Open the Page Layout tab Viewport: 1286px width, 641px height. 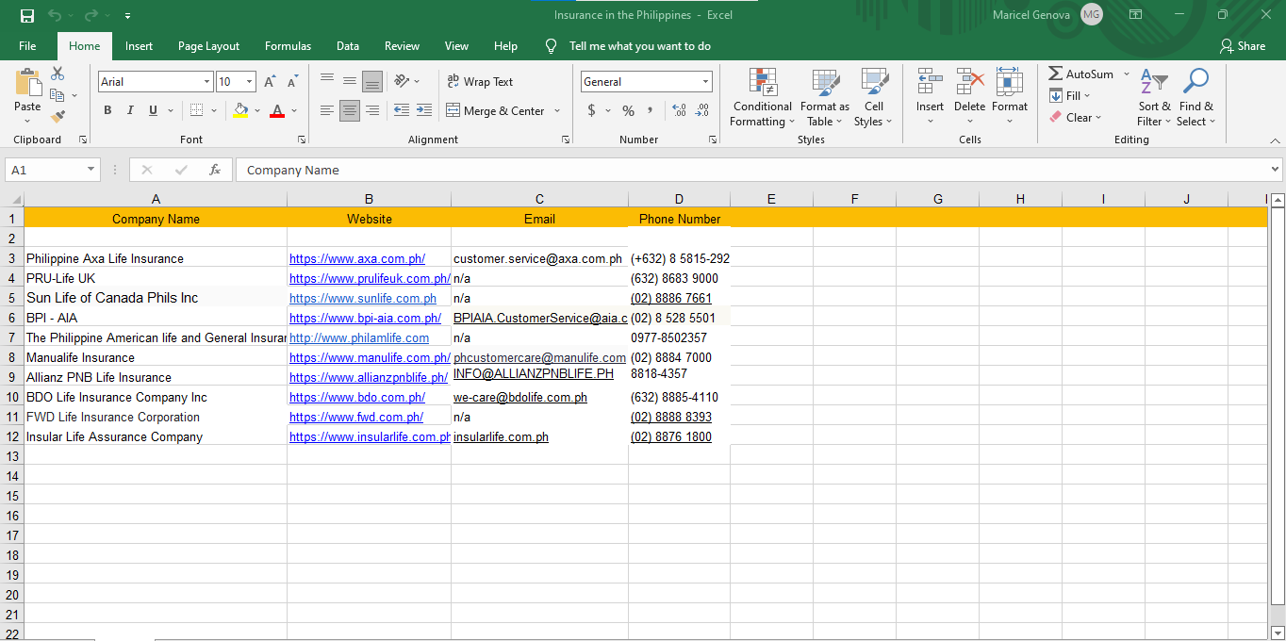point(208,46)
